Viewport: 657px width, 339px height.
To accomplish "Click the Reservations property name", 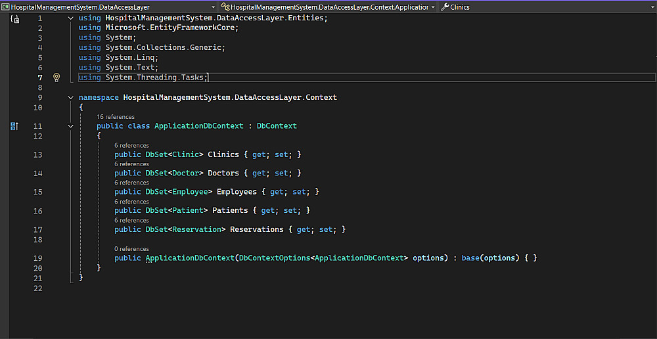I will point(257,230).
